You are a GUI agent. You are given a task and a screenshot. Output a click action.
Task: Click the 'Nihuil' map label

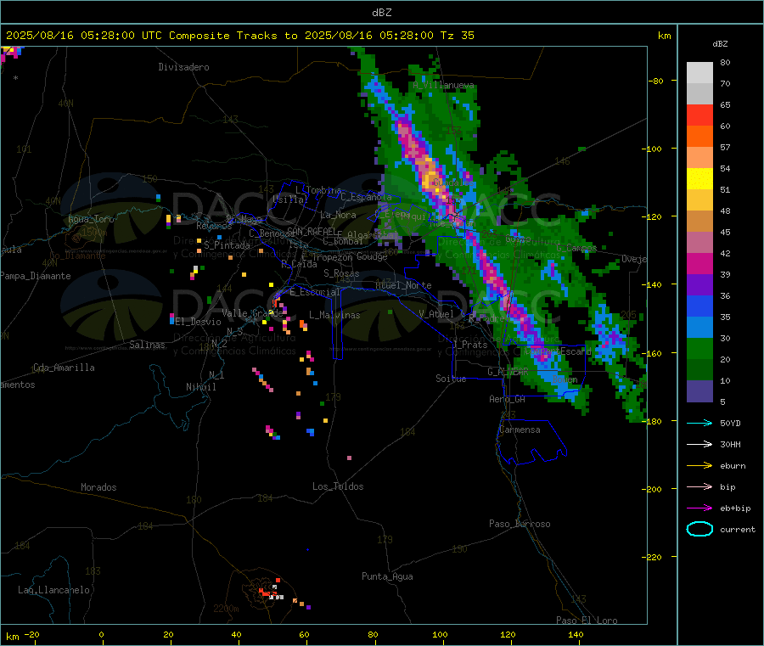pyautogui.click(x=200, y=387)
